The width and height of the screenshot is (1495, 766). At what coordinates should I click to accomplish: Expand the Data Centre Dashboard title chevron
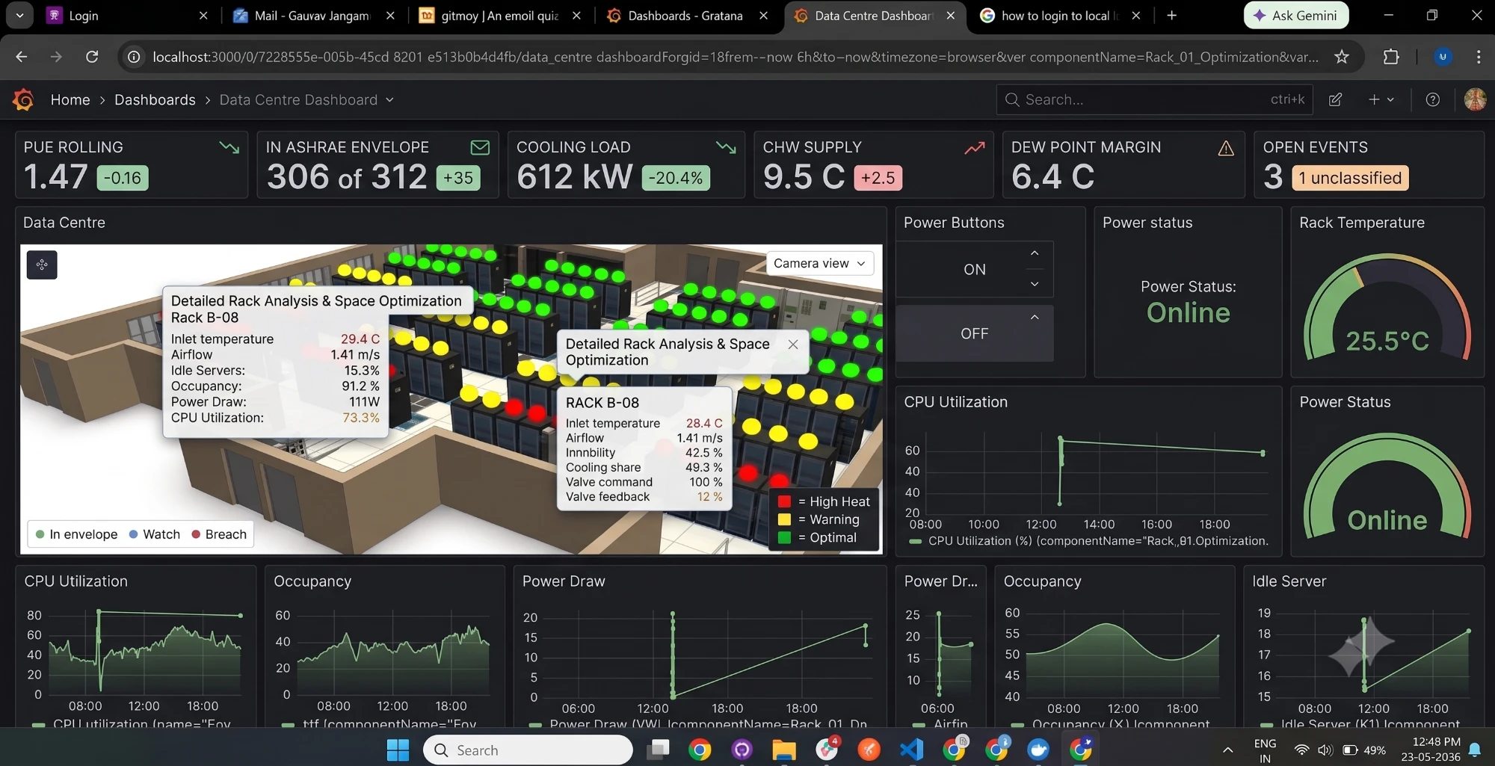389,99
